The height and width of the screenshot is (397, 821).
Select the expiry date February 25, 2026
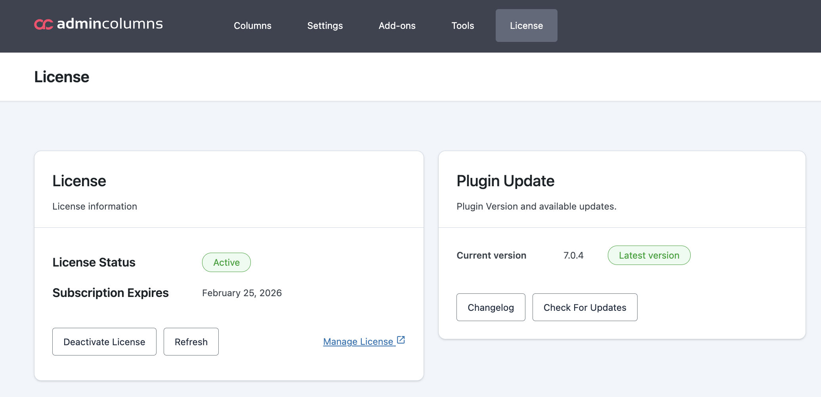(242, 293)
